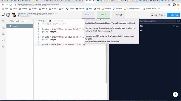
Task: Click the print (weight) code line
Action: pos(50,40)
